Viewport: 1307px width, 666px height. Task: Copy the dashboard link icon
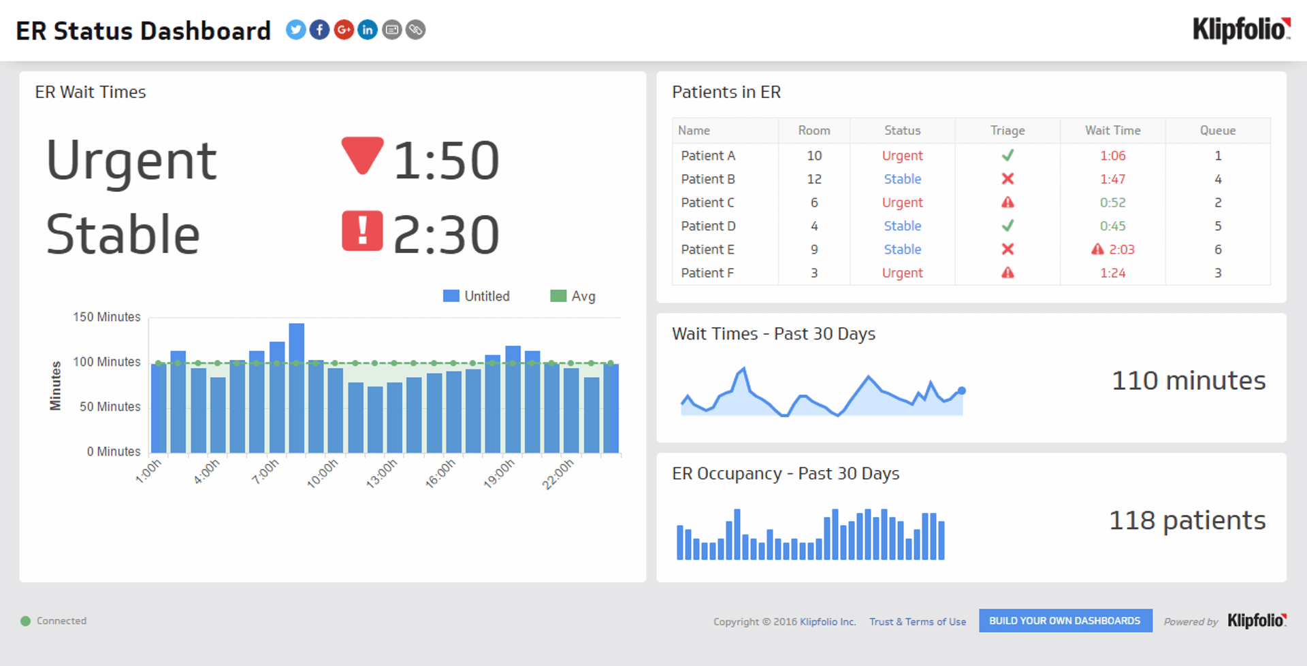(415, 30)
